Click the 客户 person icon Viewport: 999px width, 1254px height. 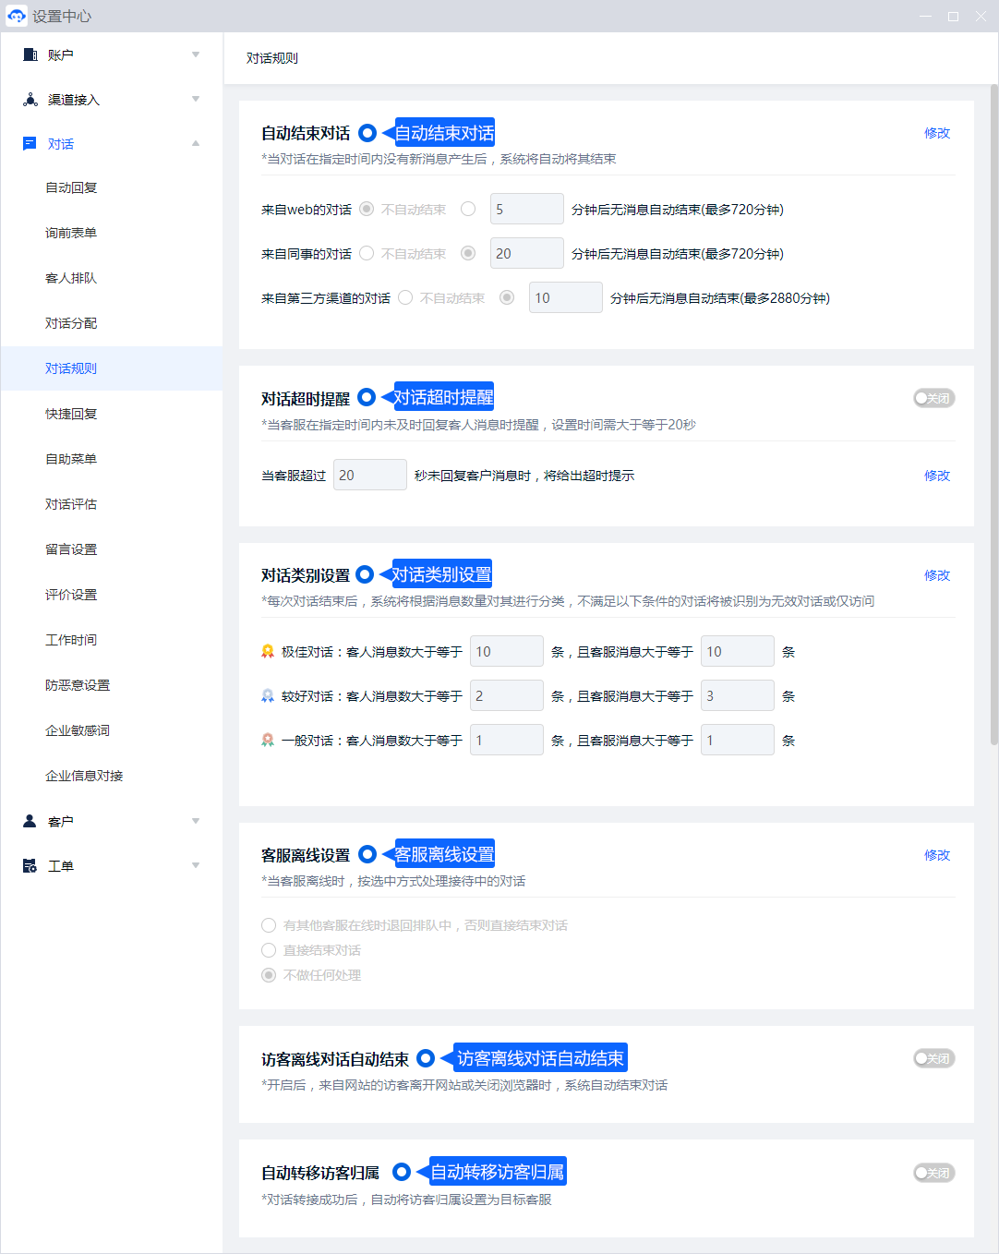coord(30,821)
